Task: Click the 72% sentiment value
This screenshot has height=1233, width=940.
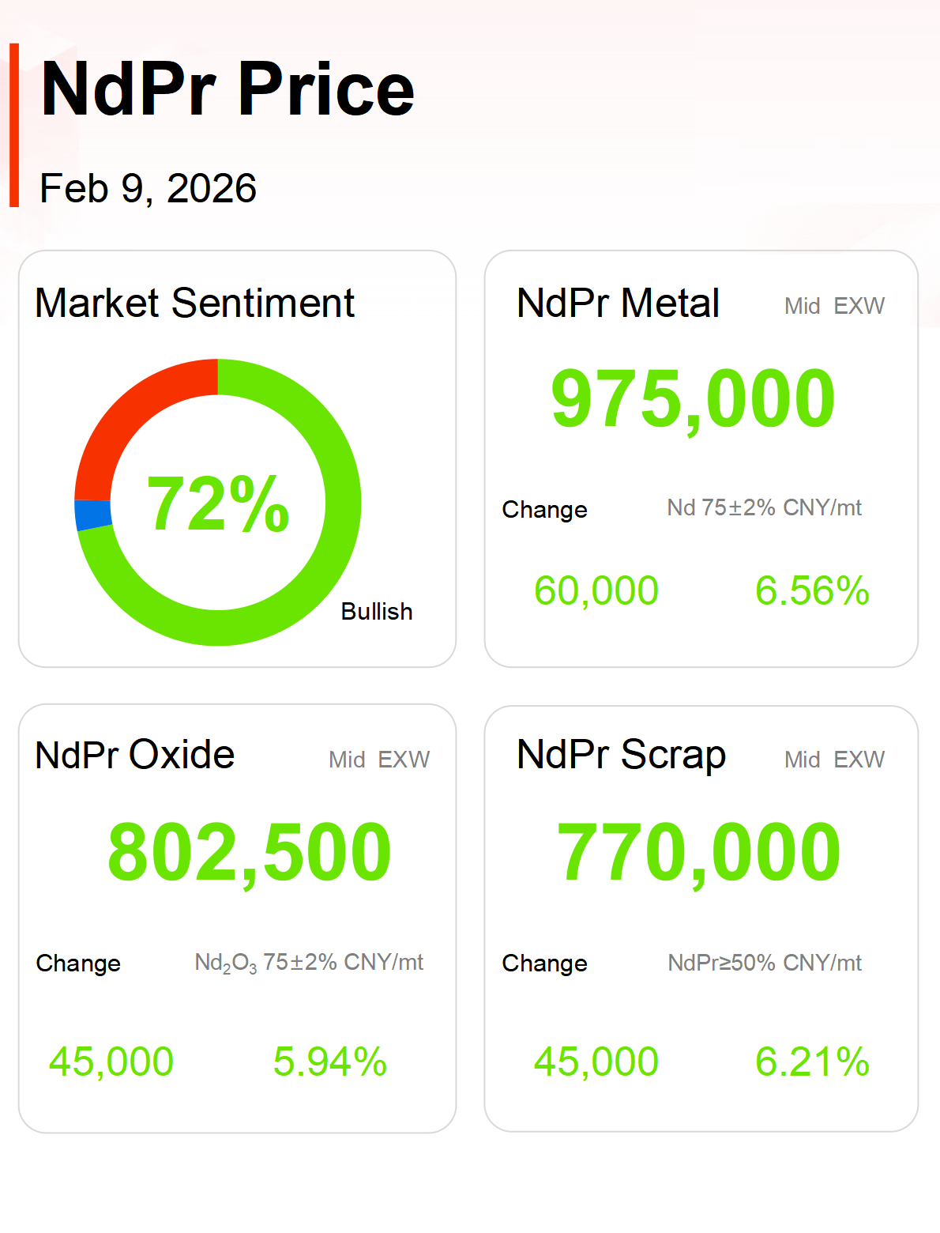Action: click(x=218, y=503)
